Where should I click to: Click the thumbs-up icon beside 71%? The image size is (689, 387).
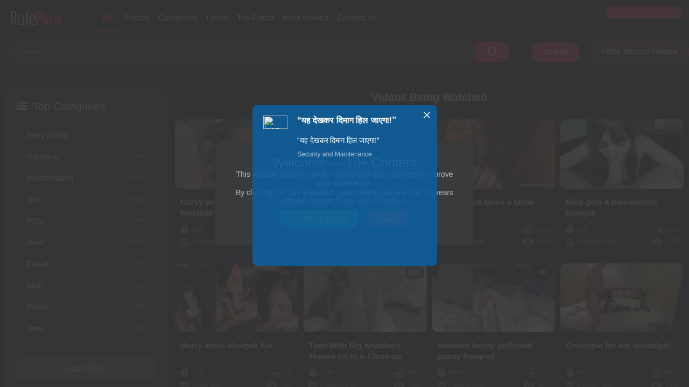point(528,230)
